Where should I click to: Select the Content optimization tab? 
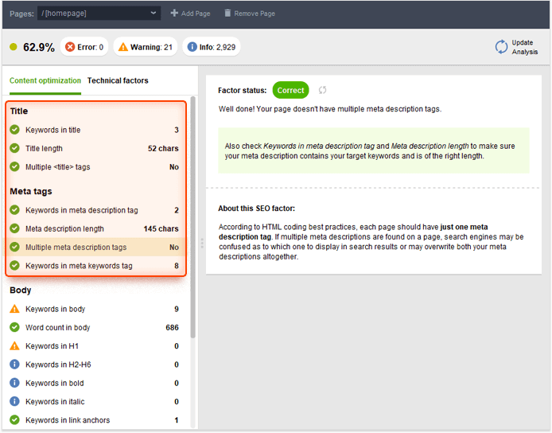coord(45,80)
